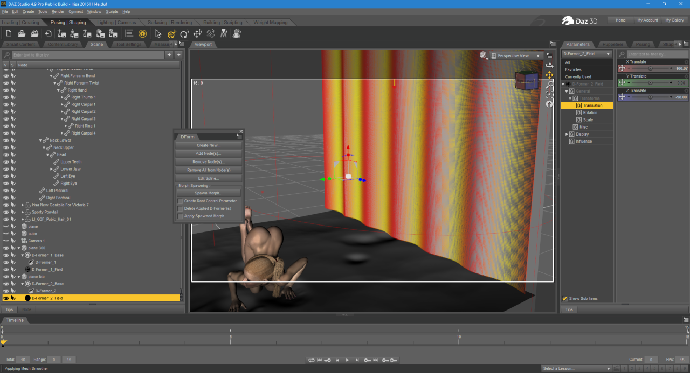Click the viewport reset camera icon
The image size is (690, 373).
point(549,104)
